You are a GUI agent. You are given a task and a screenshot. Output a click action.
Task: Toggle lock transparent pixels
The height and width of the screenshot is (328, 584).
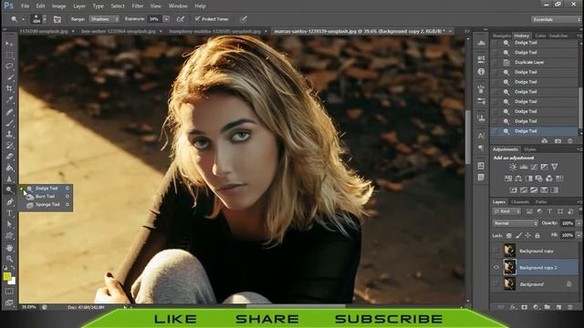(509, 235)
